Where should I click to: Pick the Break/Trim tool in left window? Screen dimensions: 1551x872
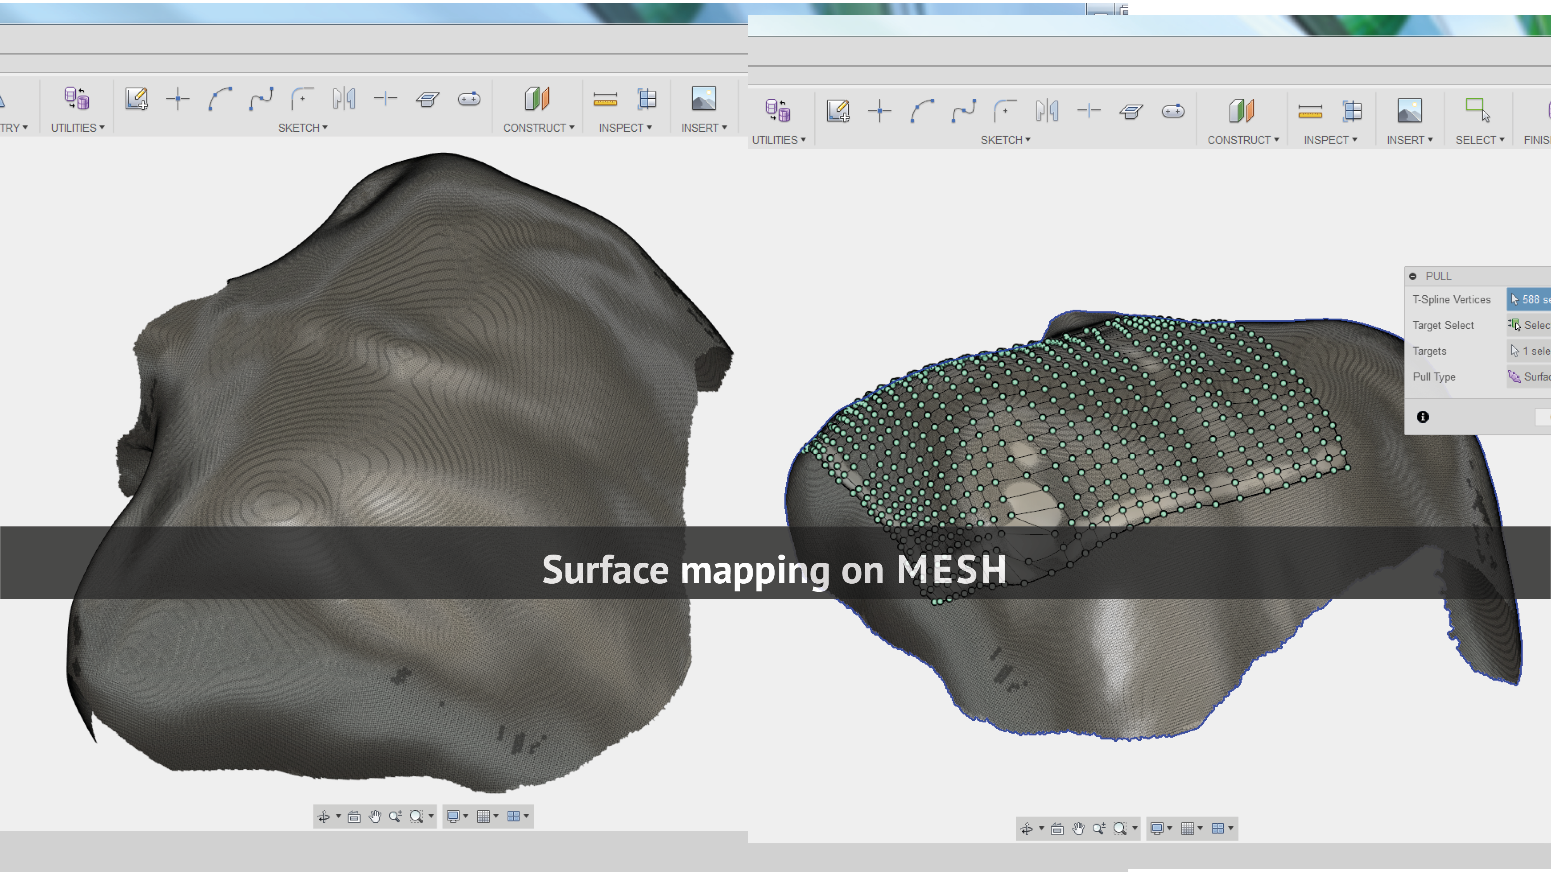(385, 98)
